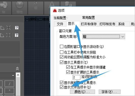Click the 延迟的秒数 input field showing 2
Viewport: 135px width, 96px height.
[76, 77]
